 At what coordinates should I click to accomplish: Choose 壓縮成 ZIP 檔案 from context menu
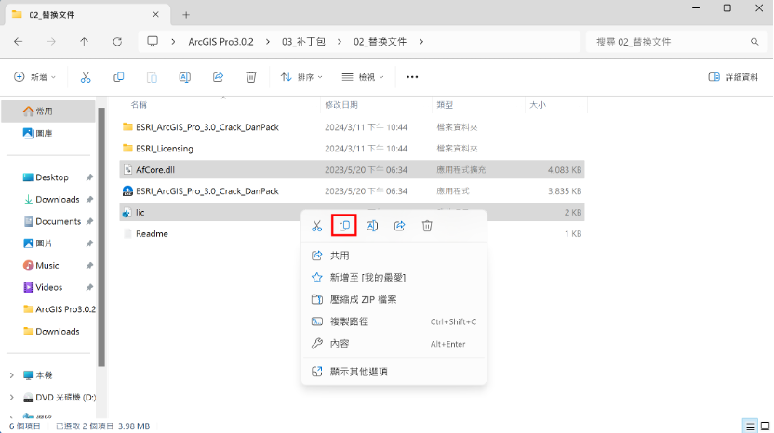(x=394, y=299)
